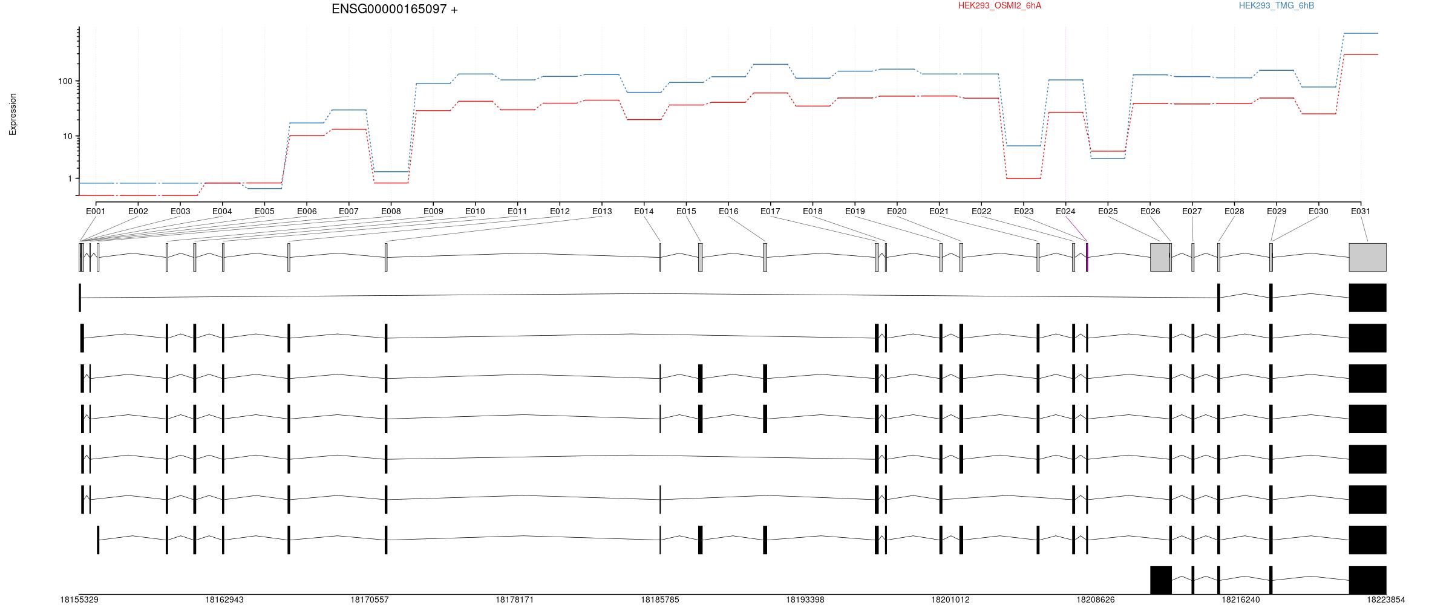Click exon label E005

264,211
